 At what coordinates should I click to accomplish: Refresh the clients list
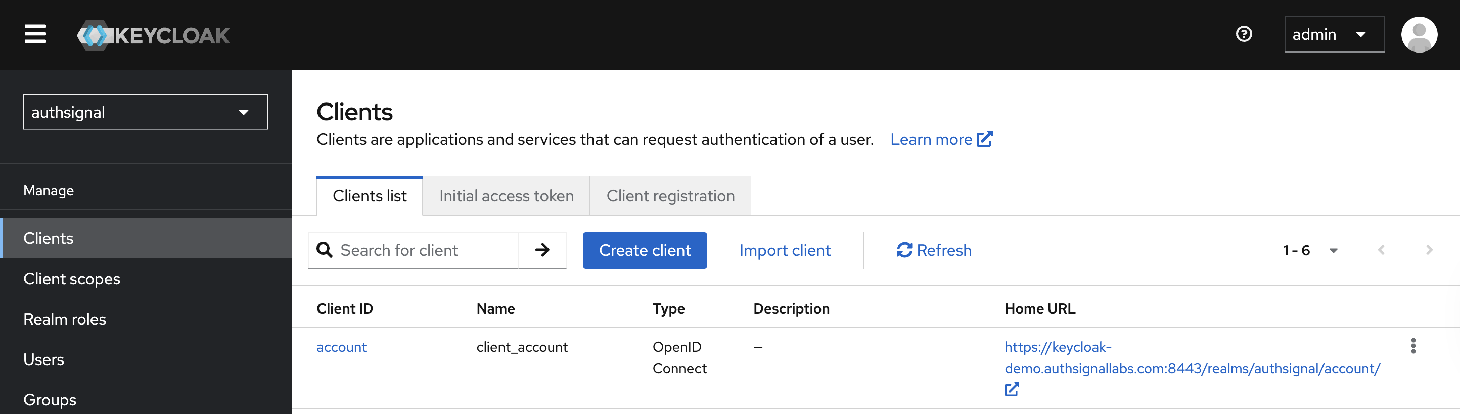point(933,250)
